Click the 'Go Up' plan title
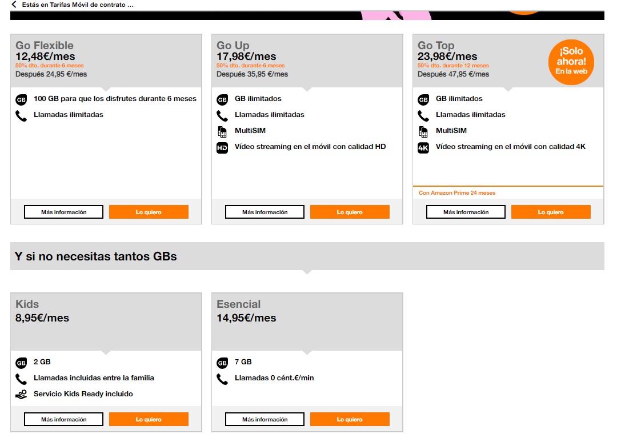Viewport: 633px width, 446px height. point(233,45)
